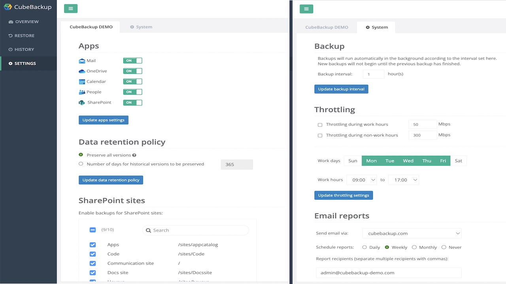Toggle Thu as a work day

pyautogui.click(x=427, y=161)
